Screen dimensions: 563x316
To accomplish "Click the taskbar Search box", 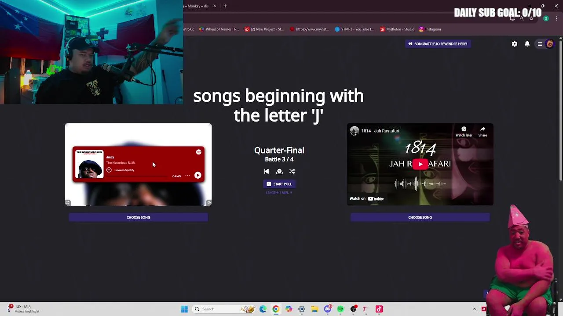I will pos(224,309).
